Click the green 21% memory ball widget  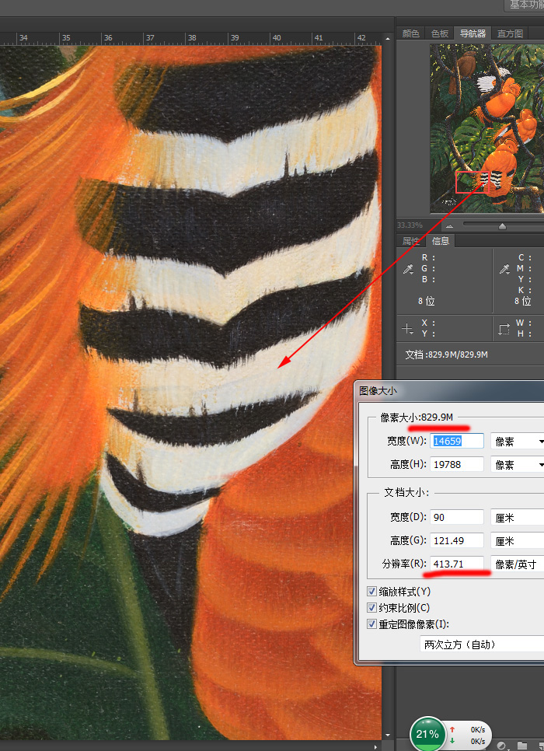(x=427, y=733)
